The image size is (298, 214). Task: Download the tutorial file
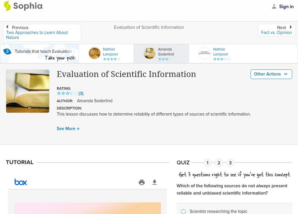[x=155, y=182]
